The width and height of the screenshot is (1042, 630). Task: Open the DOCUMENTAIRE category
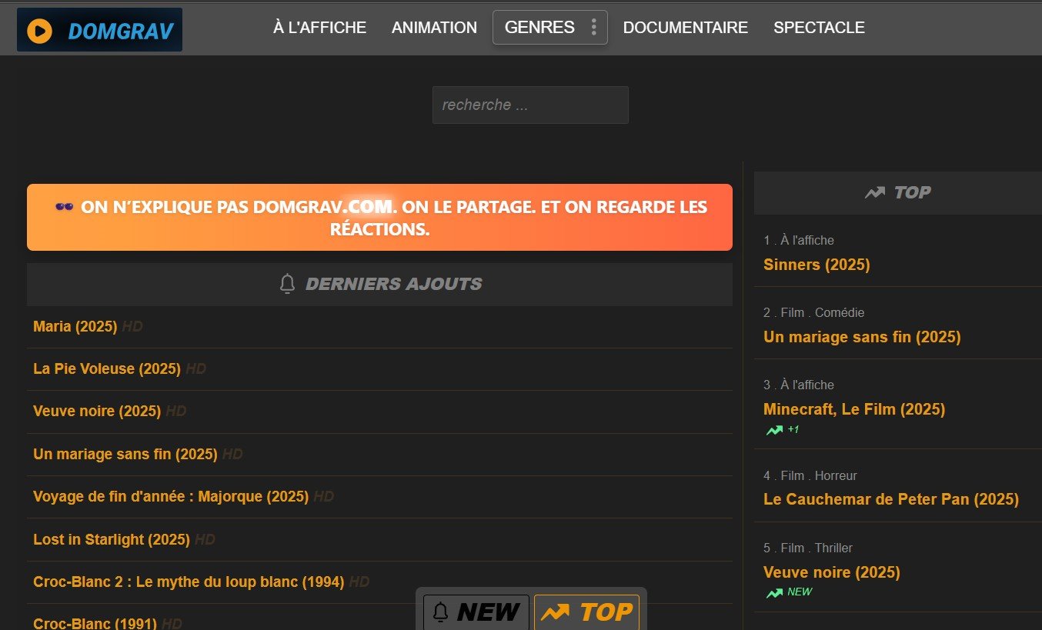pos(685,28)
